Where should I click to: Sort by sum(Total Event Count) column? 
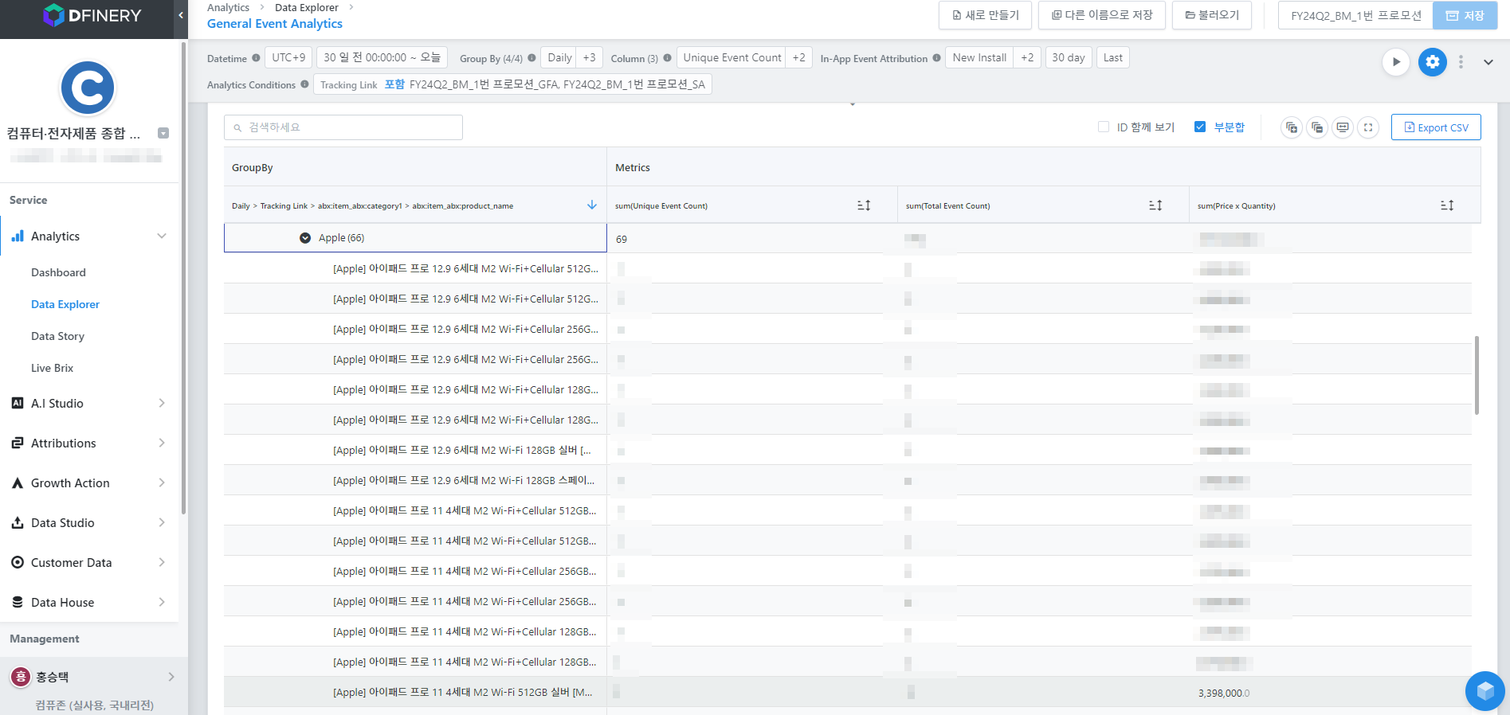[1155, 205]
